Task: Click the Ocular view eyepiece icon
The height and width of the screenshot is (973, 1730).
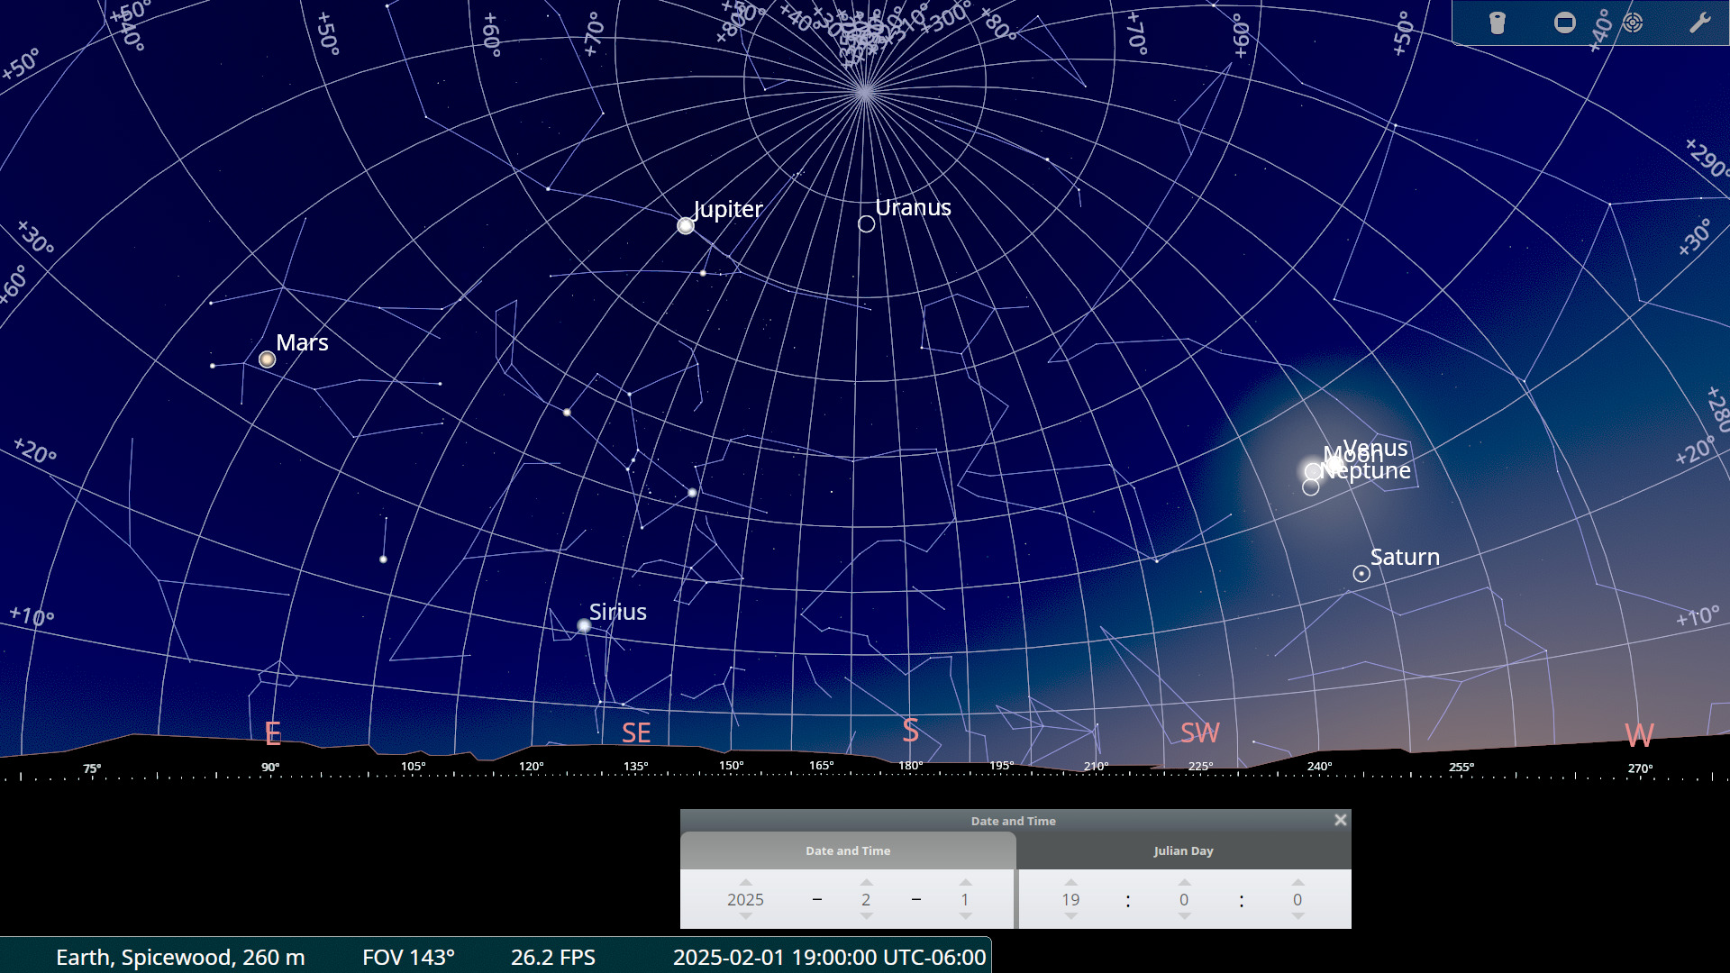Action: pyautogui.click(x=1497, y=23)
